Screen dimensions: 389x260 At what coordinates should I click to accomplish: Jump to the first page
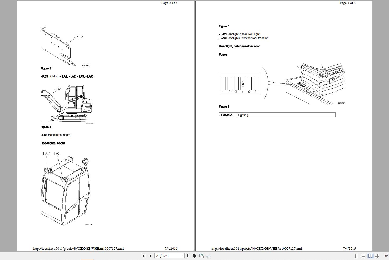[144, 256]
